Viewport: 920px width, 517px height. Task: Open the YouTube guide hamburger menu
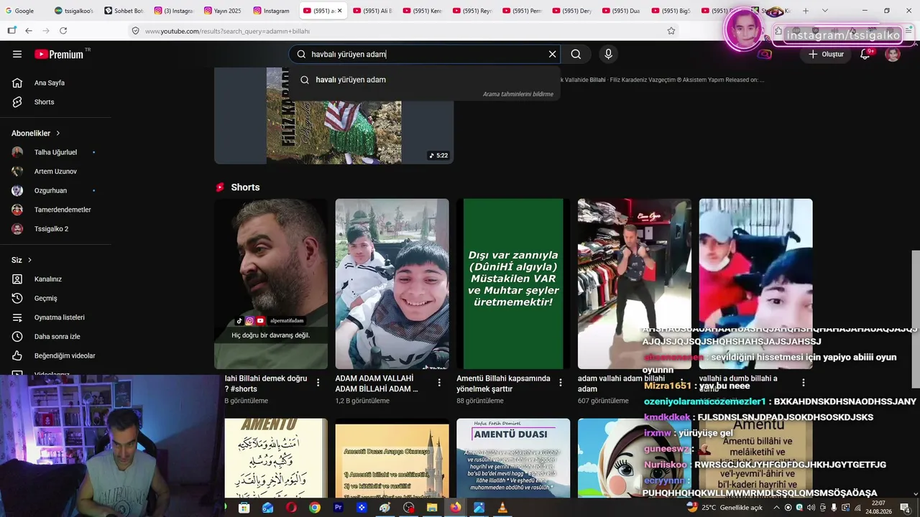[x=17, y=54]
